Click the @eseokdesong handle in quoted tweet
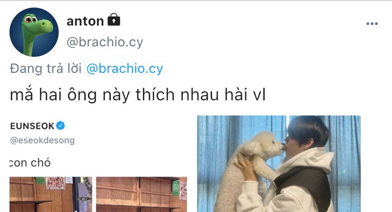392x212 pixels. pos(42,140)
